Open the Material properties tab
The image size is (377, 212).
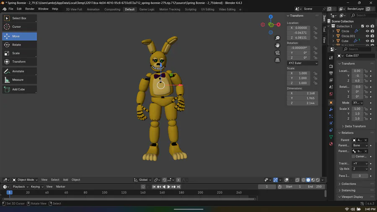pos(331,144)
